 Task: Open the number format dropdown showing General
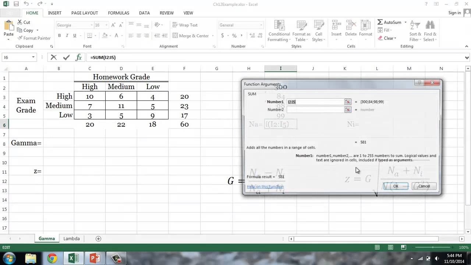tap(261, 25)
